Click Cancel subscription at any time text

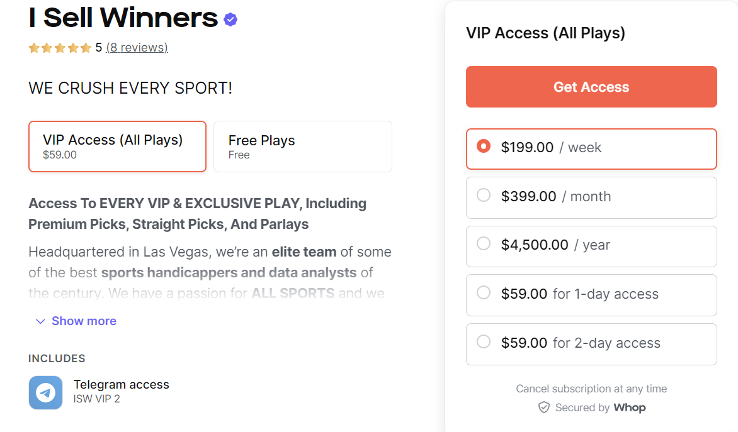[591, 389]
